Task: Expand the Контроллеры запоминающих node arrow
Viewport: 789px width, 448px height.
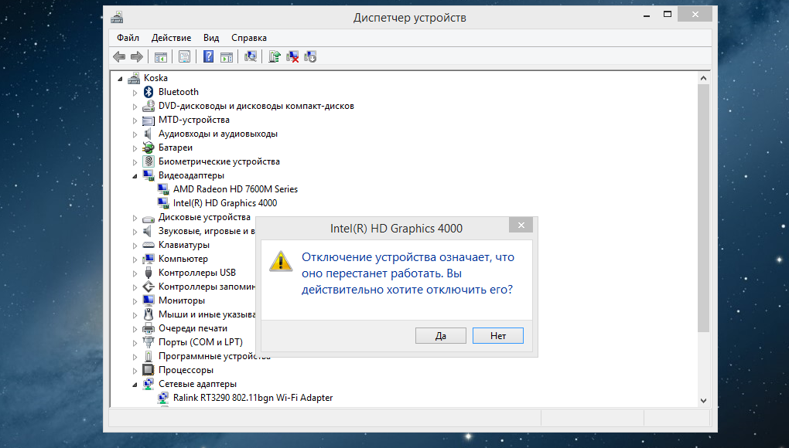Action: click(135, 287)
